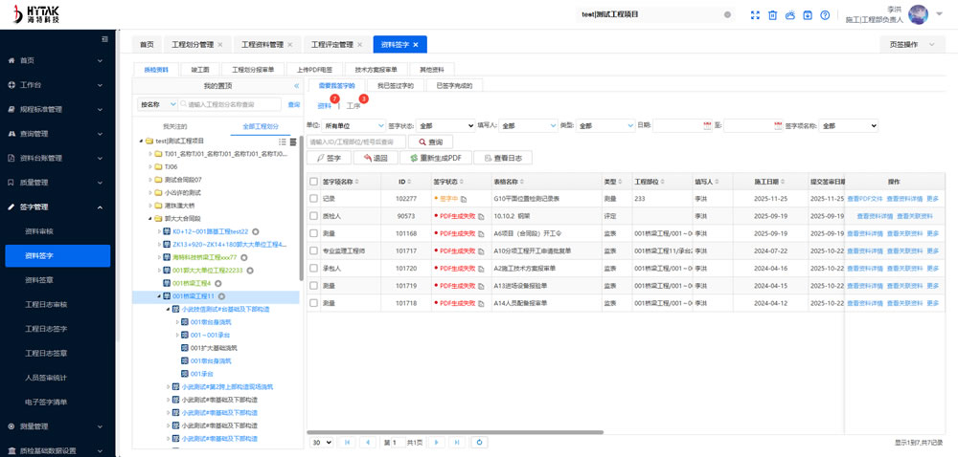Click the 重新生成PDF button
This screenshot has height=457, width=958.
pyautogui.click(x=435, y=158)
